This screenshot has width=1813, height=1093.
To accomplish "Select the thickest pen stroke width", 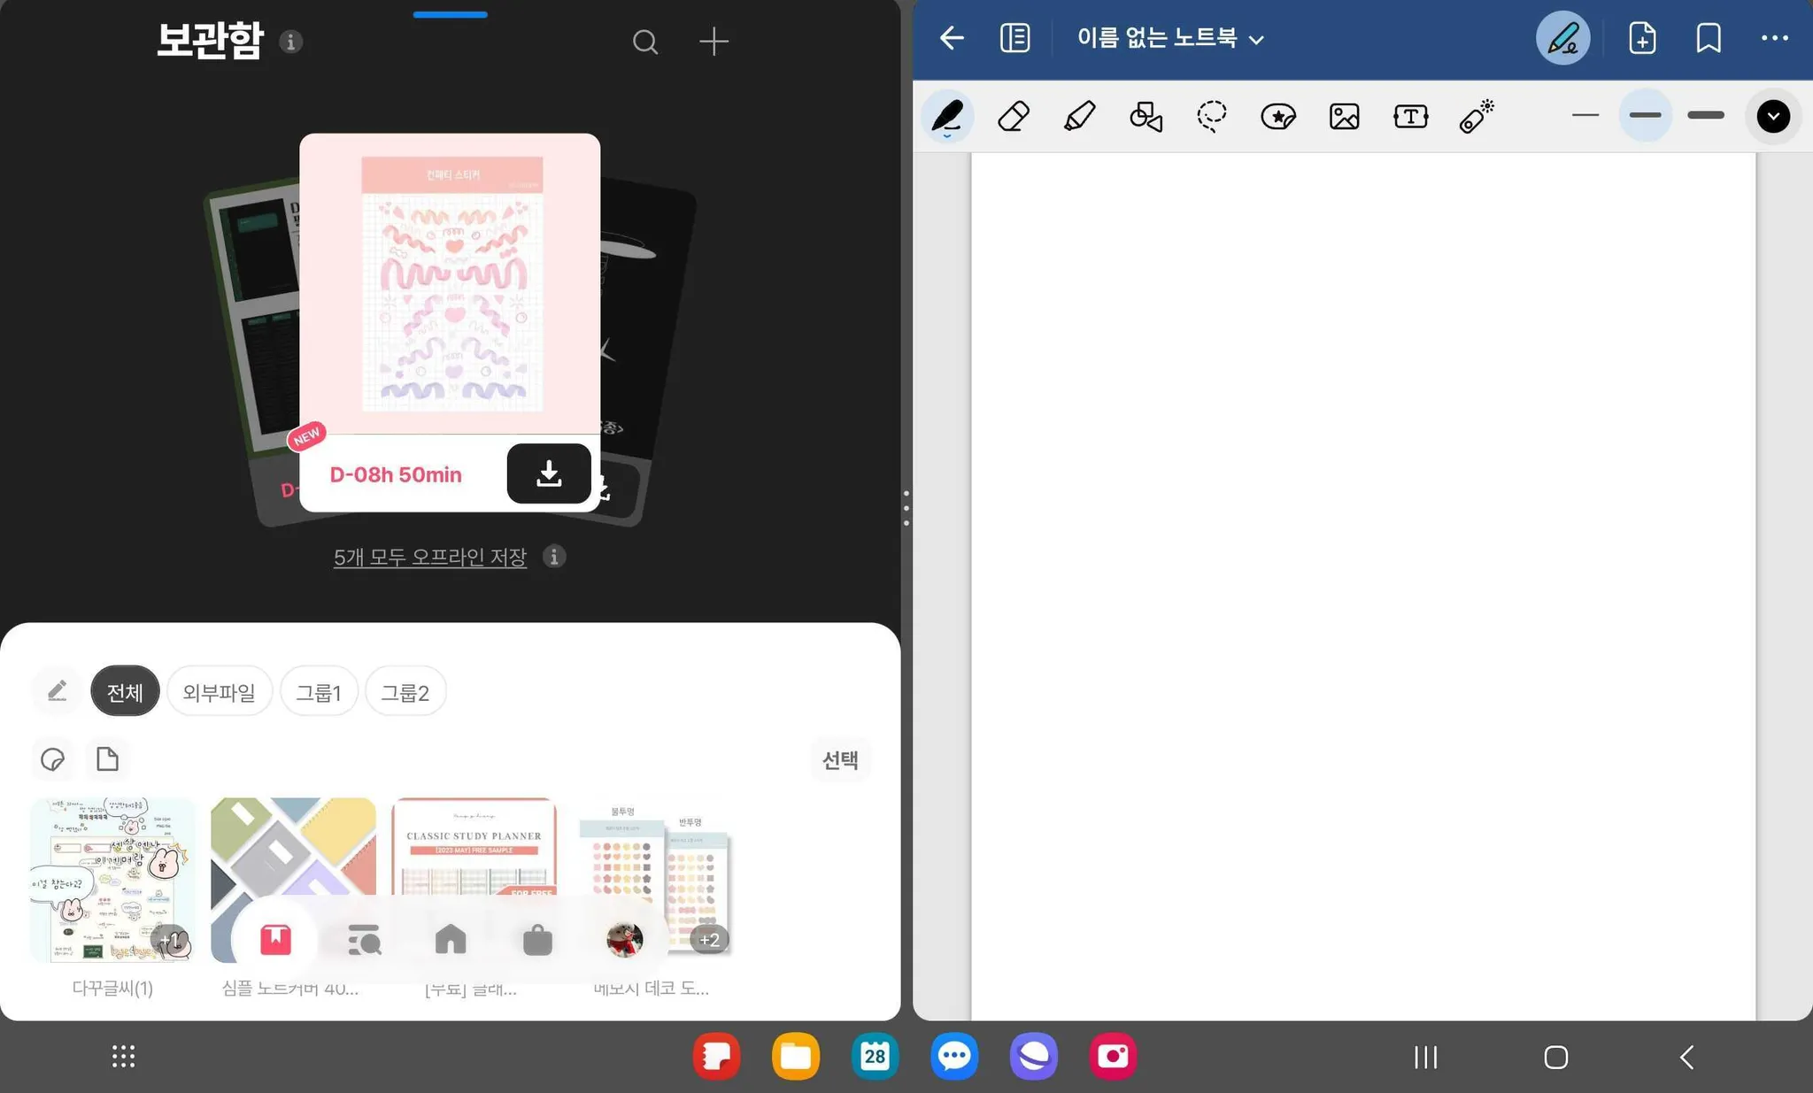I will tap(1705, 116).
